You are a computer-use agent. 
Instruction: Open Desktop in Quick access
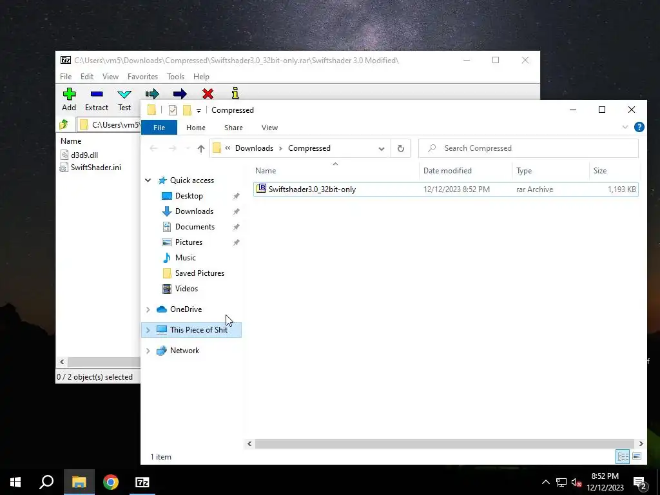(189, 196)
